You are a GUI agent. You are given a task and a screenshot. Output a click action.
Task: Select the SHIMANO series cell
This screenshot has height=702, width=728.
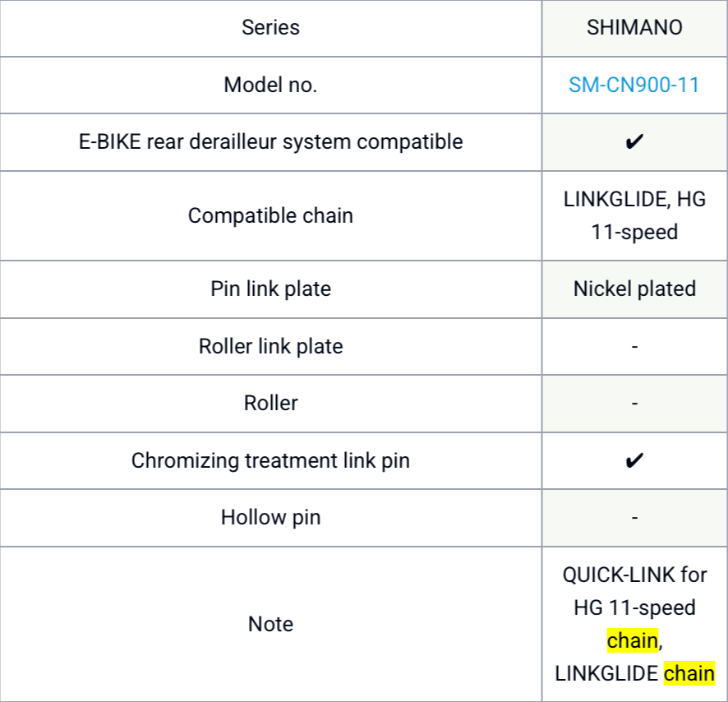(x=634, y=27)
